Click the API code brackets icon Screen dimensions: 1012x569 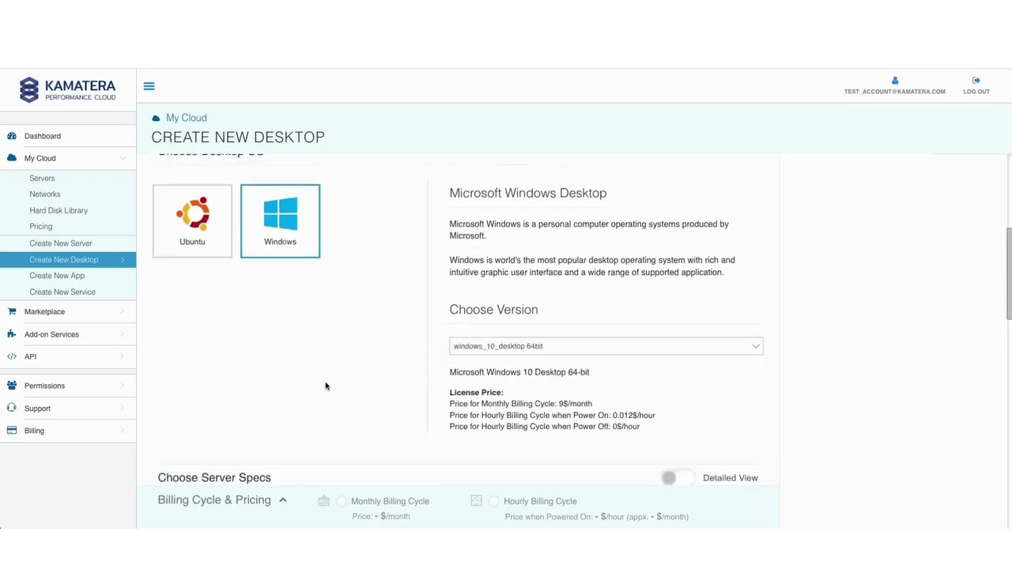pos(12,356)
